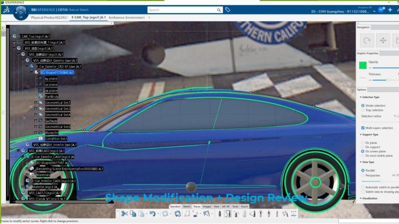The width and height of the screenshot is (399, 224).
Task: Expand Geometrical Set.1 tree node
Action: click(x=35, y=103)
